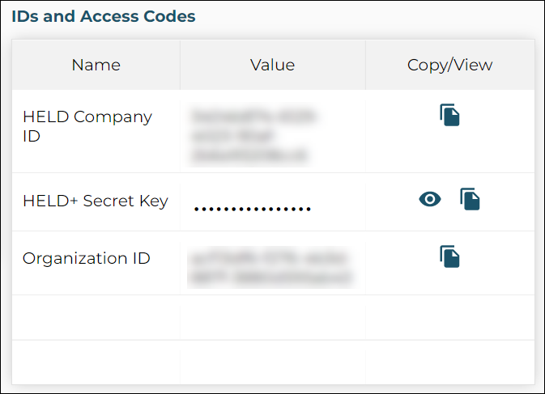
Task: Click the last empty row's Copy/View cell
Action: [449, 362]
